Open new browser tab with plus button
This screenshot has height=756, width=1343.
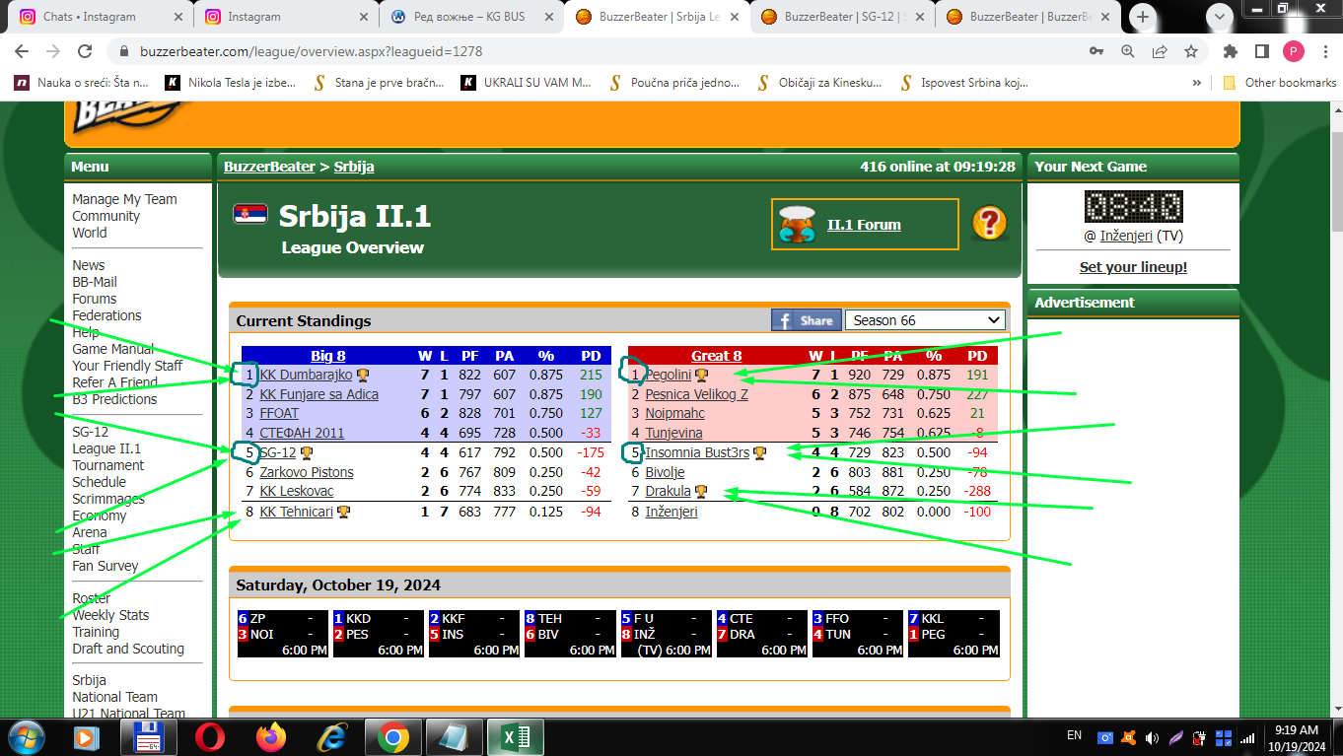[1143, 17]
